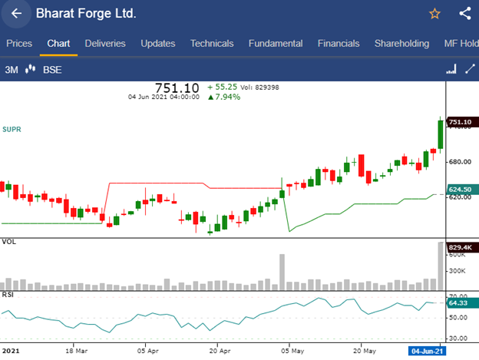Click the 05 Apr date label
Viewport: 479px width, 360px height.
coord(148,351)
